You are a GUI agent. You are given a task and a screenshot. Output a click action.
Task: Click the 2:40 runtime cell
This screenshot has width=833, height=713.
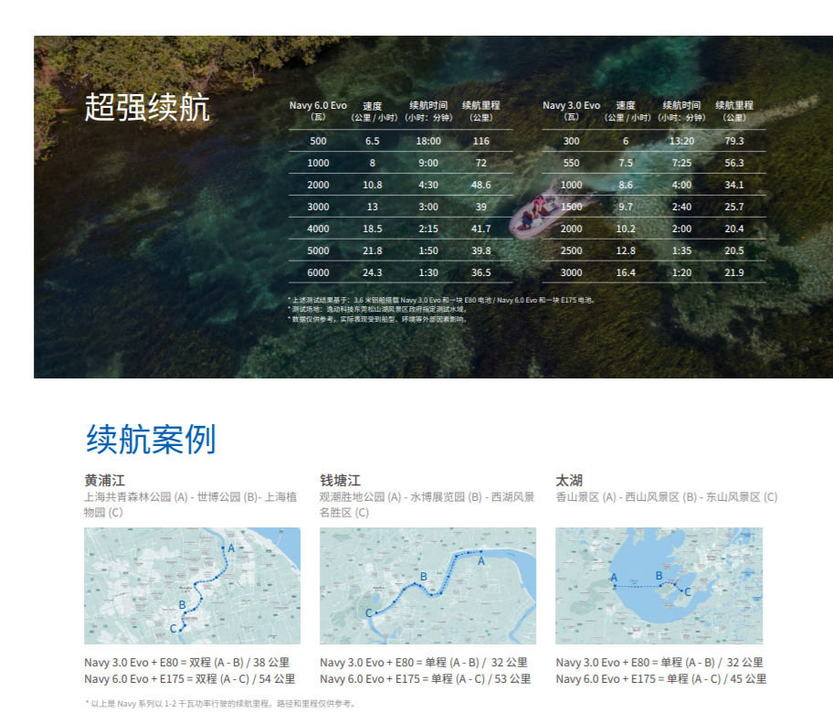681,207
